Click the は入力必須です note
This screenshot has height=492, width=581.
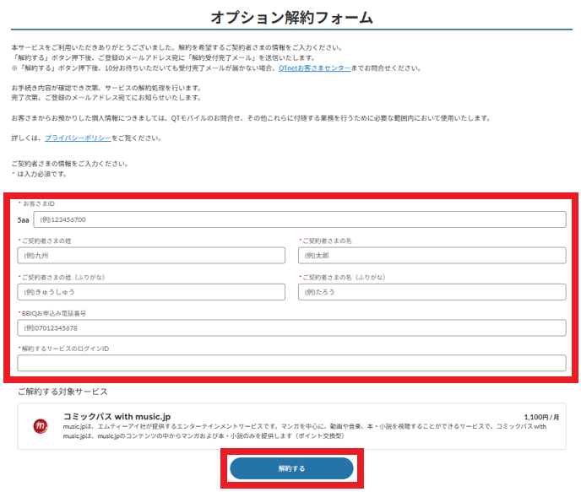[x=41, y=174]
